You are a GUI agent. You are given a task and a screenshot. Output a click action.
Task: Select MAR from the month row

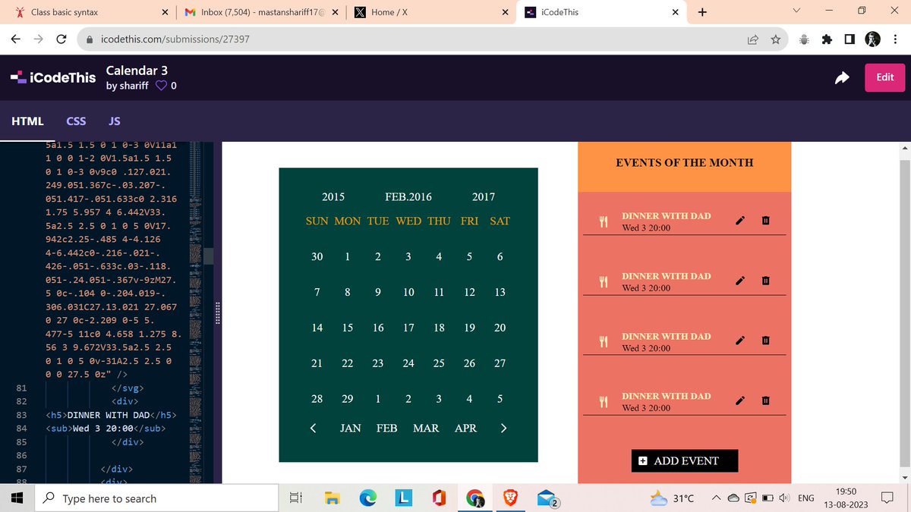426,428
